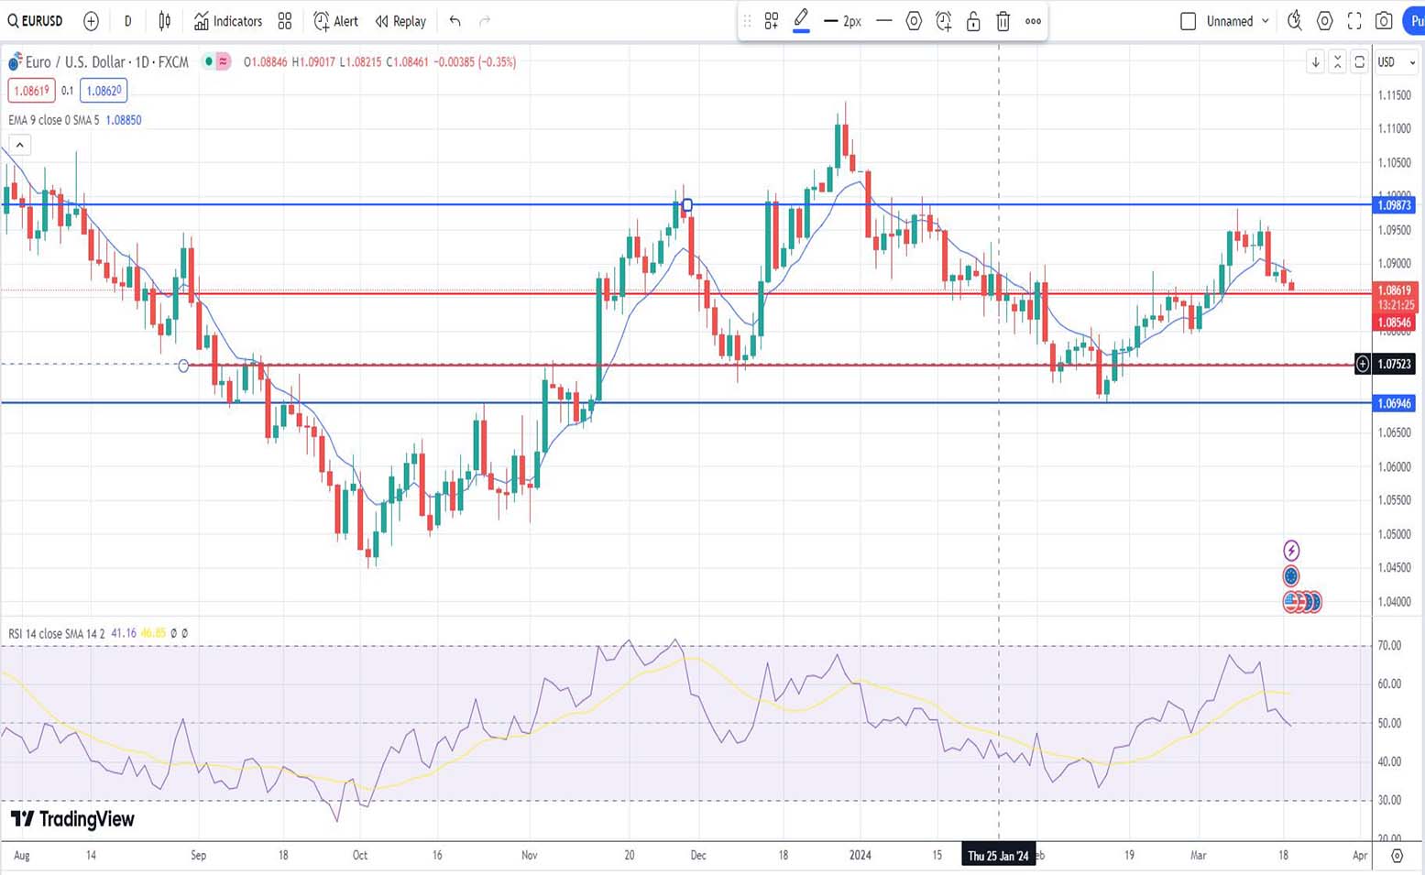Add symbol to compare with plus icon
The width and height of the screenshot is (1425, 875).
click(91, 21)
